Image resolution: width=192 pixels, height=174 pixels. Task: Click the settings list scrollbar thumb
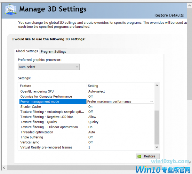click(x=157, y=127)
